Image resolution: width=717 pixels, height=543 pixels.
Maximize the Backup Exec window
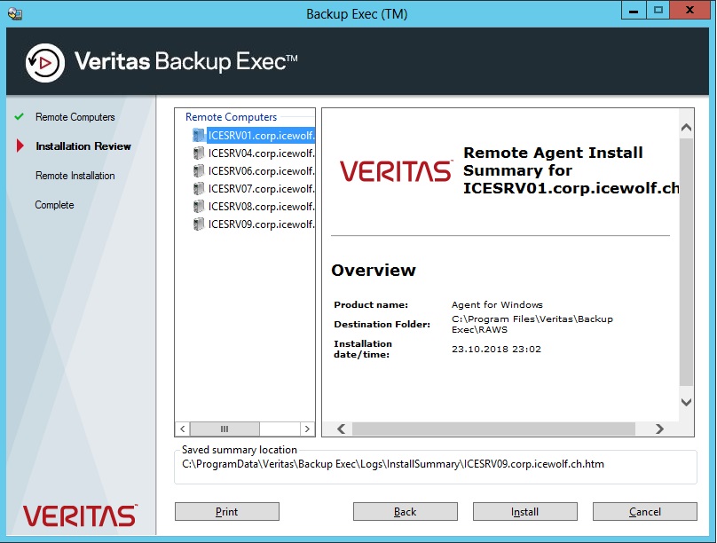click(658, 11)
